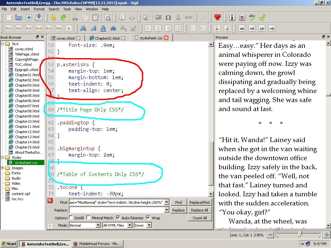
Task: Click the Count All button
Action: tap(199, 218)
